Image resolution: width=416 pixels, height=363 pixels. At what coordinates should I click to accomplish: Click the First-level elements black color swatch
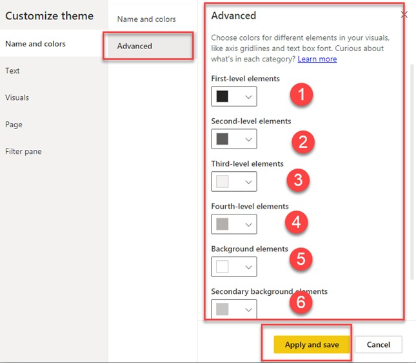(x=223, y=96)
